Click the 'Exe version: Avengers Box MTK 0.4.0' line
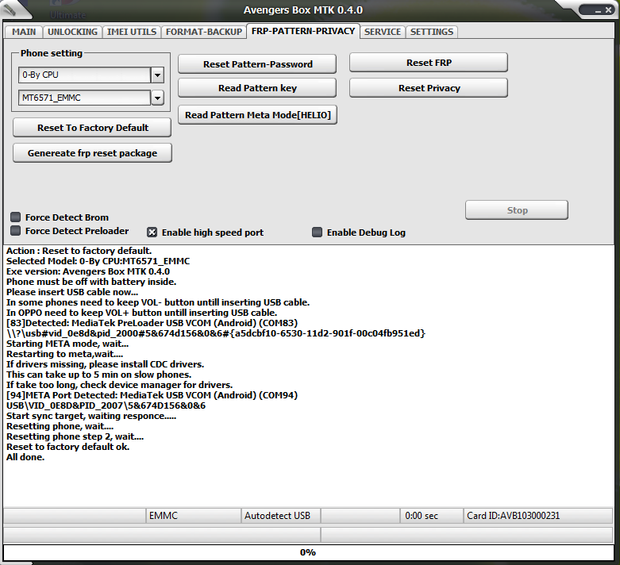The width and height of the screenshot is (620, 565). [88, 271]
